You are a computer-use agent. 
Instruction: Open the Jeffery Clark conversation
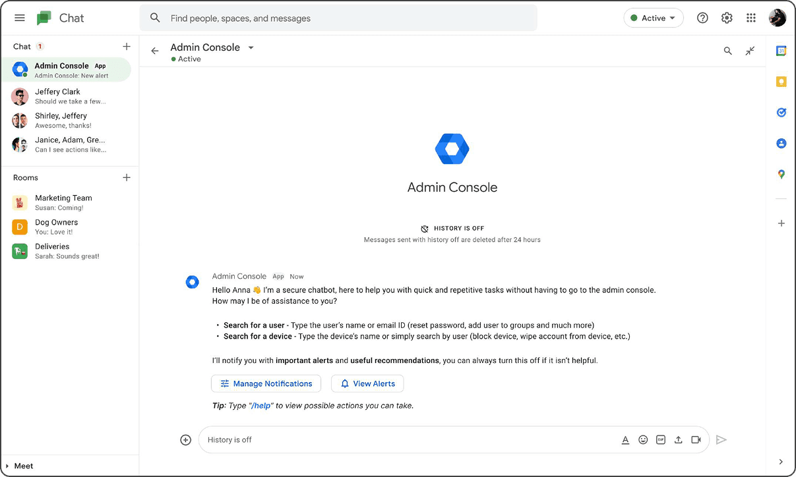tap(66, 96)
